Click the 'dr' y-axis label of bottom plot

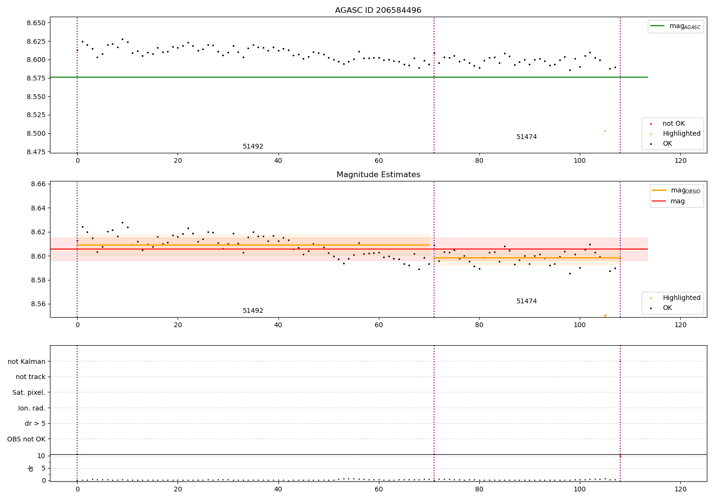(x=31, y=468)
